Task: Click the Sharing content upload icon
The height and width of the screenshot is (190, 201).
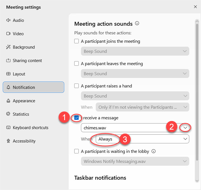Action: (x=8, y=61)
